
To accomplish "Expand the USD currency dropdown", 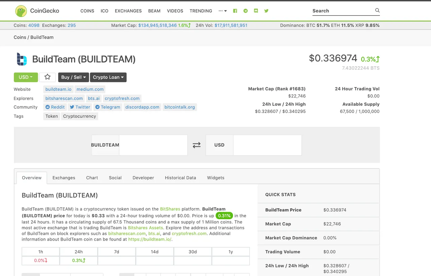I will pyautogui.click(x=26, y=77).
